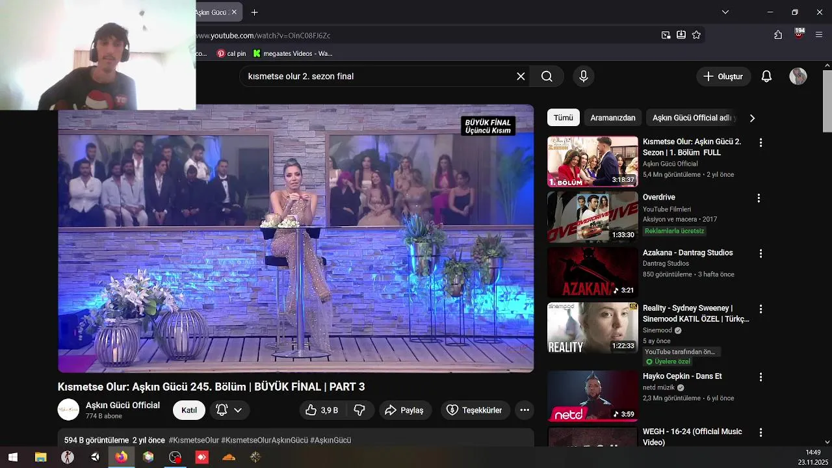The image size is (832, 468).
Task: Select the Aramanızdan filter chip
Action: [613, 118]
